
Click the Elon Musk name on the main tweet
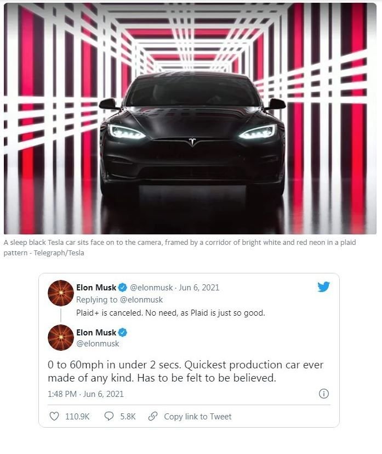click(96, 333)
